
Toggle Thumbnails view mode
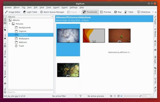[x=90, y=12]
